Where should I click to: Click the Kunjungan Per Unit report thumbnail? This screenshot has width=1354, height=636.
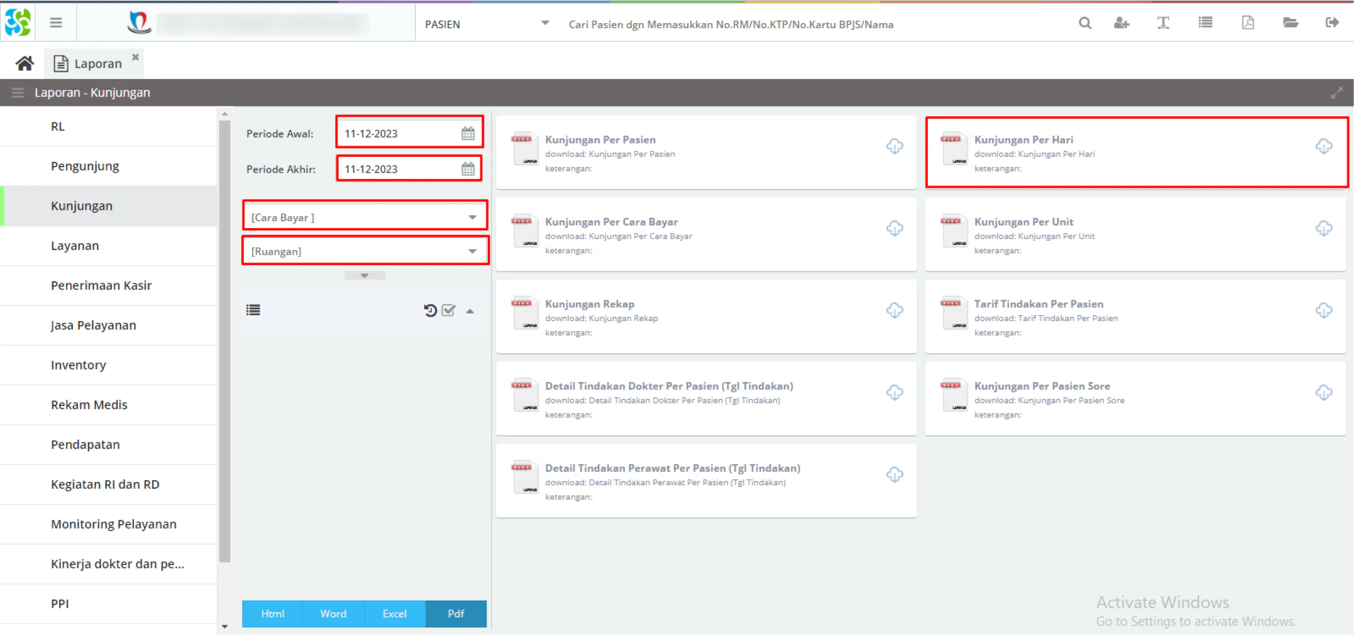click(x=953, y=230)
